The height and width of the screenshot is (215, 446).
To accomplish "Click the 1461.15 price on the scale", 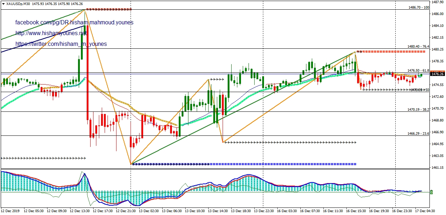I will click(437, 168).
